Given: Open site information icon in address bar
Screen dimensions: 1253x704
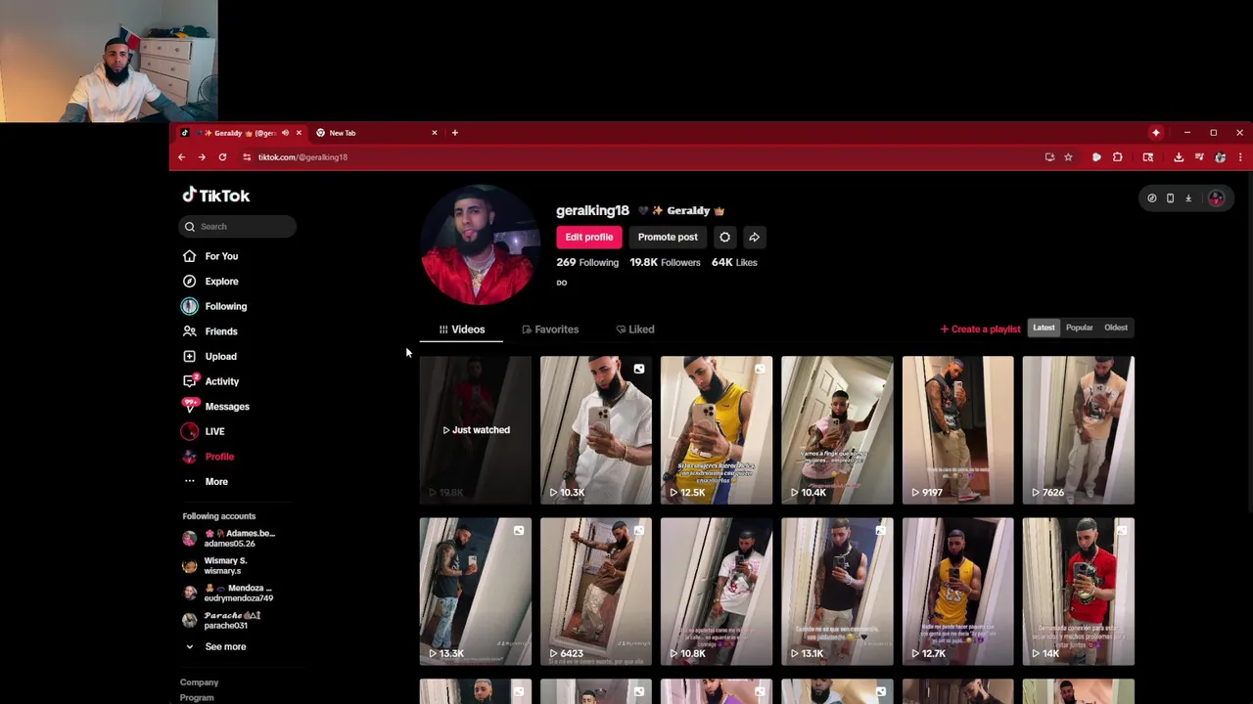Looking at the screenshot, I should (247, 157).
